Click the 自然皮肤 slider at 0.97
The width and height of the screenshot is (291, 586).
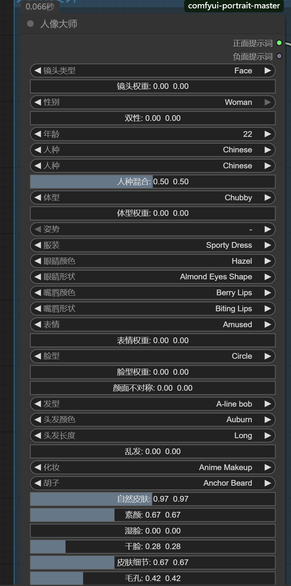153,499
